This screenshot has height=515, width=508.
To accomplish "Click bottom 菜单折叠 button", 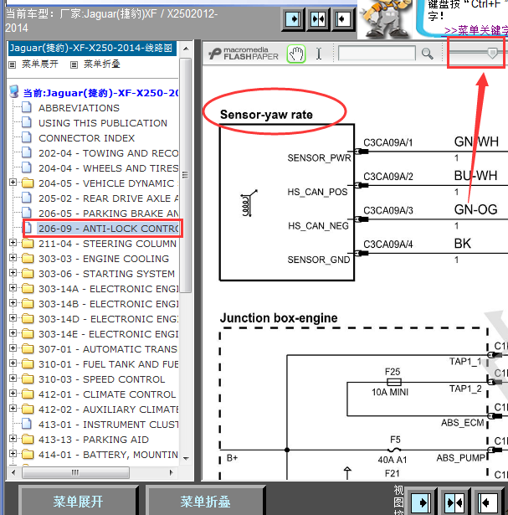I will click(205, 502).
